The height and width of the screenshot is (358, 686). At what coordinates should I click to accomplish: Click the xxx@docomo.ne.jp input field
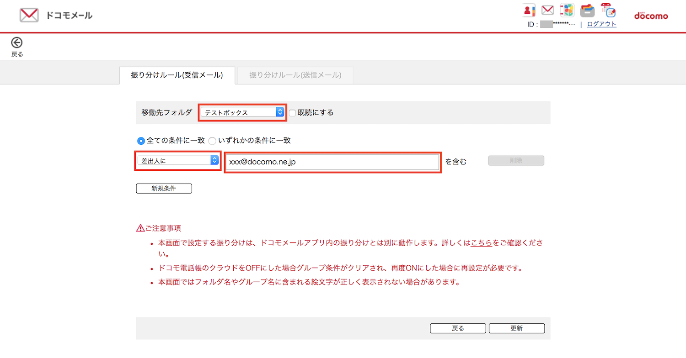coord(332,162)
